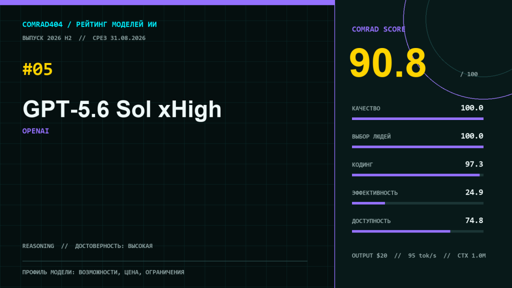Click the COMRAD SCORE heading
The image size is (512, 288).
(378, 29)
